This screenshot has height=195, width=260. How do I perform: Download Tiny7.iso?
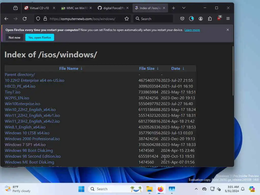(12, 92)
